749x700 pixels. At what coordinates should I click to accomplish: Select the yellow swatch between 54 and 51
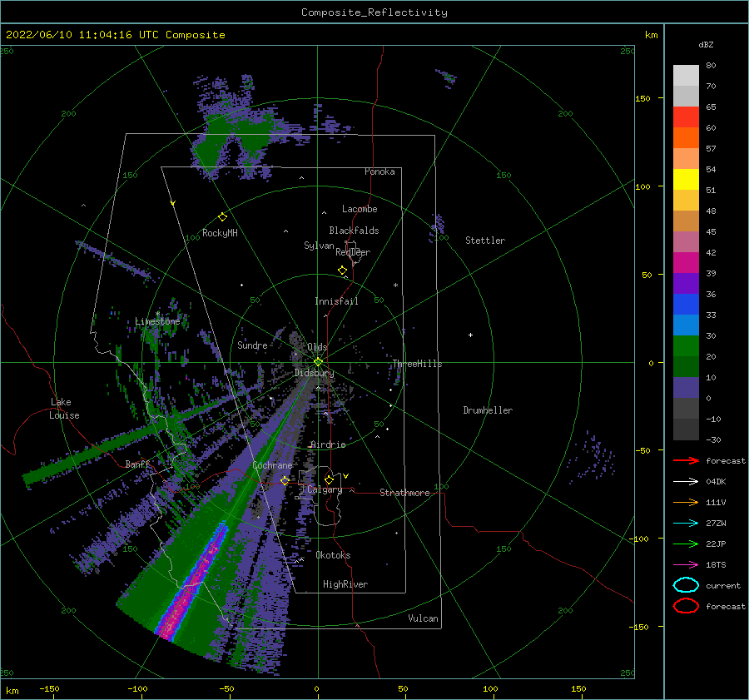coord(686,180)
